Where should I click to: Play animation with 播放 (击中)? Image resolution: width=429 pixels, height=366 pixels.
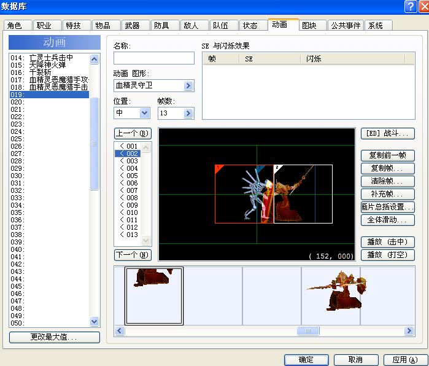click(387, 242)
